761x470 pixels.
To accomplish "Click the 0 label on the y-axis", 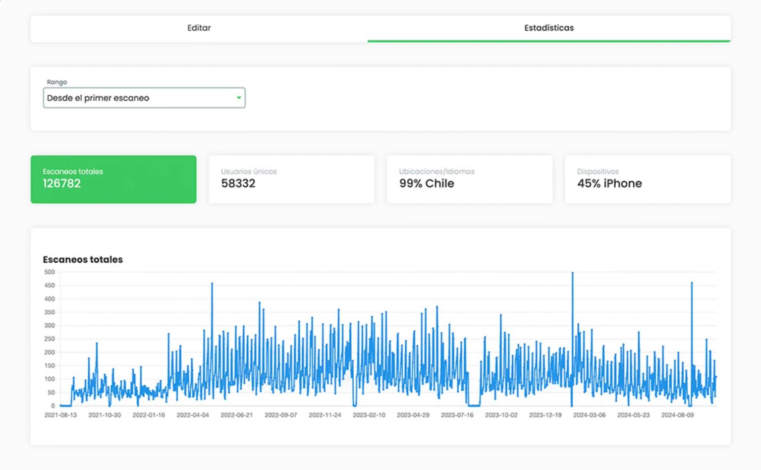I will point(53,406).
